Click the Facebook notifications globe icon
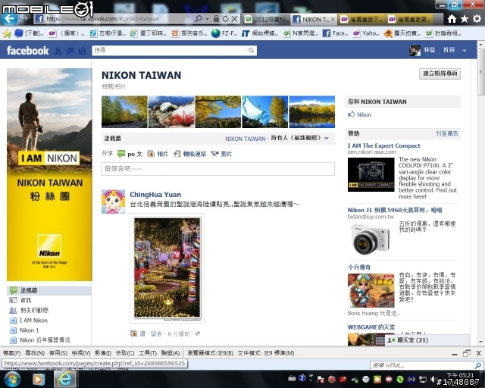This screenshot has width=485, height=388. coord(82,51)
